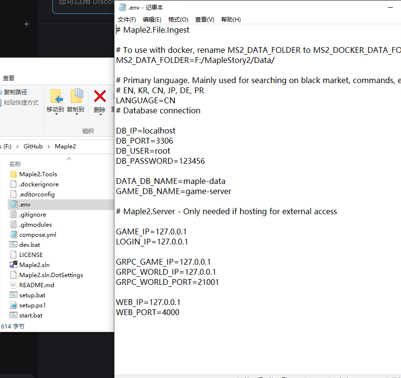
Task: Select the .gitignore file name
Action: click(33, 215)
